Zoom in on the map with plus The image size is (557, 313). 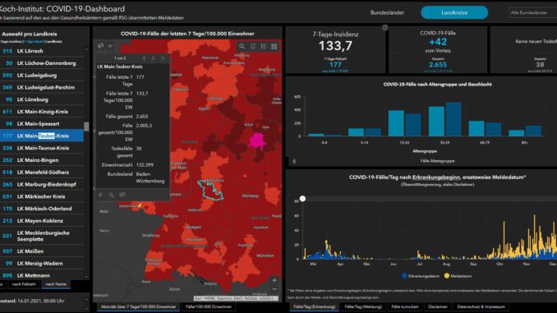(x=274, y=280)
